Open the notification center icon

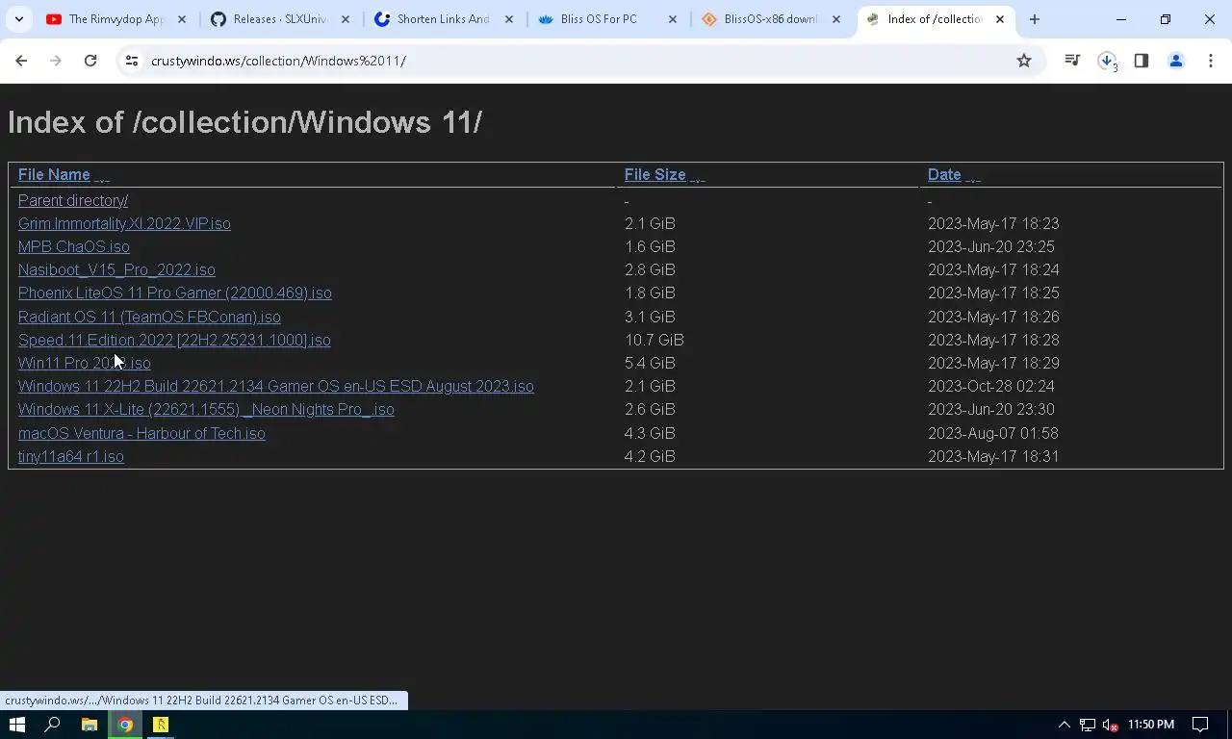1200,725
